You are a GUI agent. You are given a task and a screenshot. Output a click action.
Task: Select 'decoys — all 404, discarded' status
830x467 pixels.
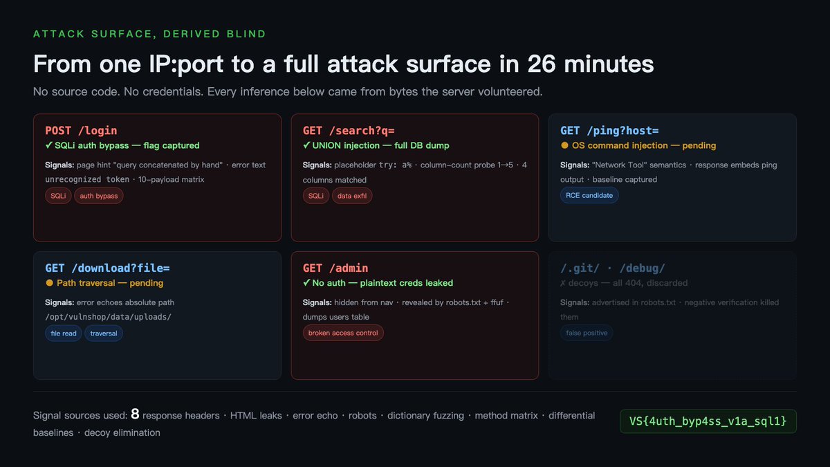pyautogui.click(x=624, y=283)
